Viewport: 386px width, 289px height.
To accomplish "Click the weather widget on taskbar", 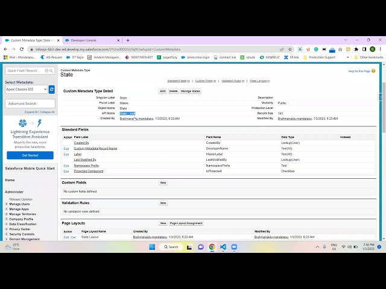I will pyautogui.click(x=12, y=247).
